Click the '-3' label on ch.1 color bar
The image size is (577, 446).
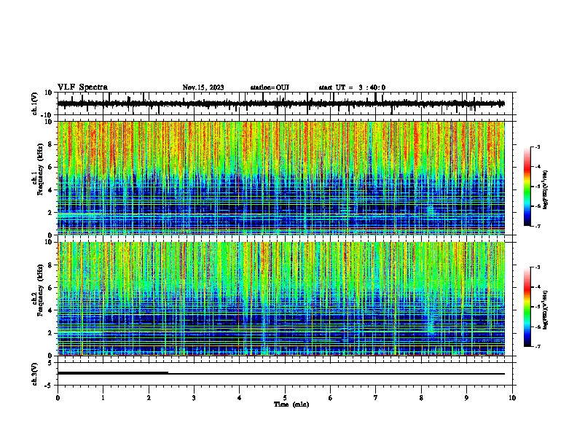click(x=537, y=146)
